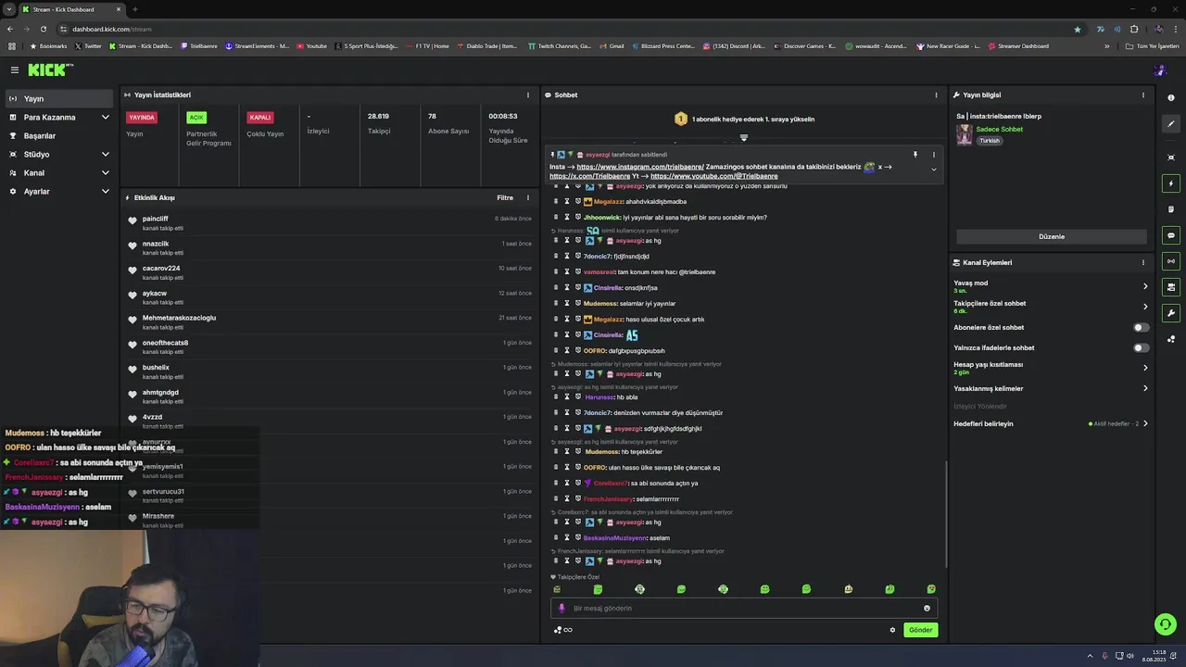
Task: Open chat settings gear near Gönder
Action: pyautogui.click(x=892, y=630)
